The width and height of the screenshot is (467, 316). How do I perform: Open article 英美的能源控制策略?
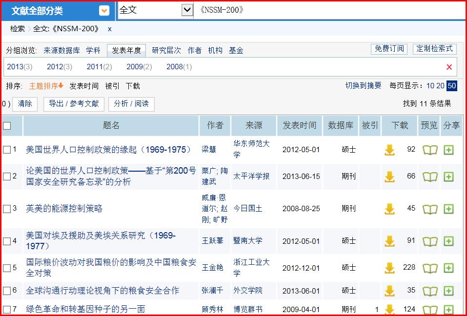(x=64, y=209)
